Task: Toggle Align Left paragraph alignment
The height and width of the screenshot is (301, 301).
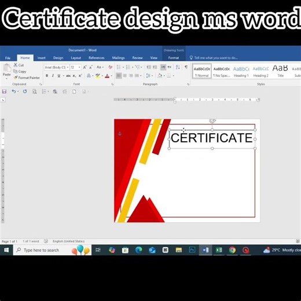Action: click(x=119, y=76)
